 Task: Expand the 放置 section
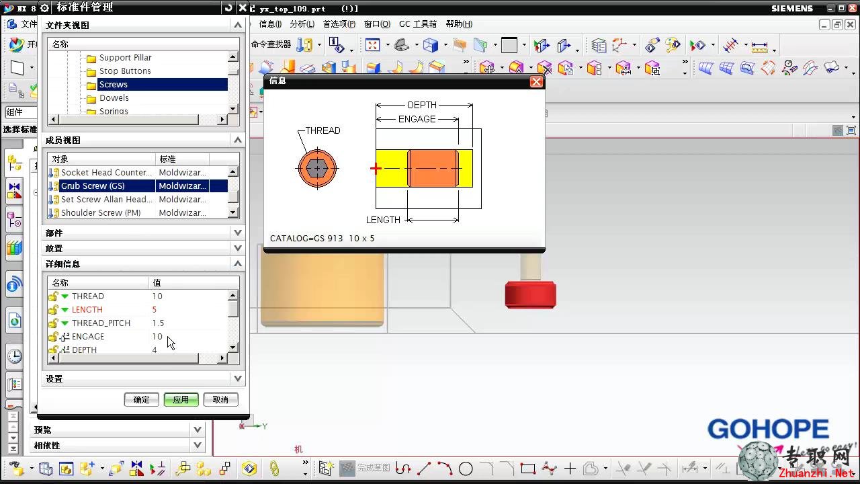pos(238,248)
